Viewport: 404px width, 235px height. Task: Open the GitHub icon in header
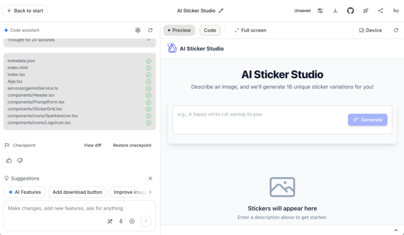tap(350, 11)
